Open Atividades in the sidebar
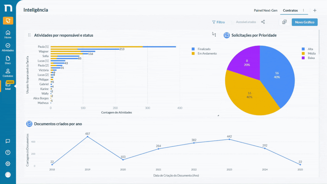 8,47
